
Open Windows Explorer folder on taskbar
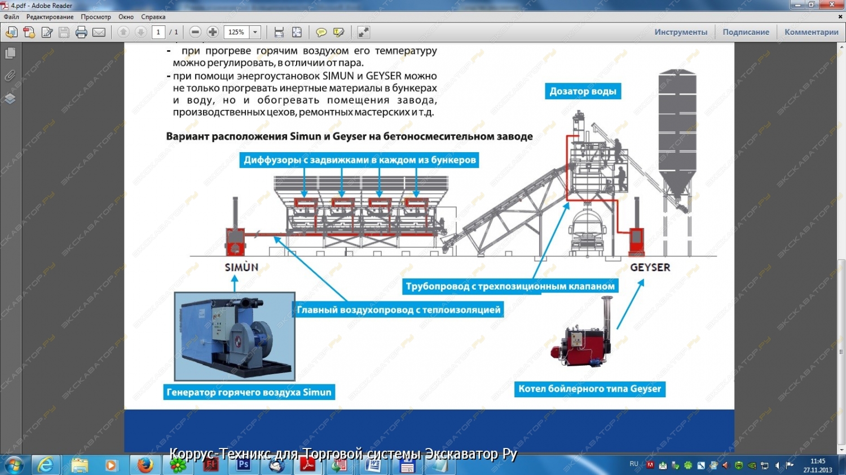80,465
